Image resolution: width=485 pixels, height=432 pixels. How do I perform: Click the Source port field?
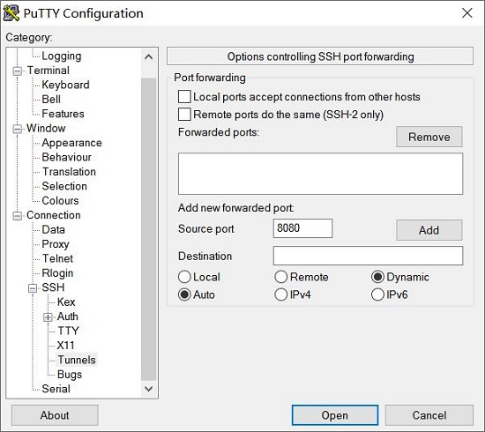[302, 228]
